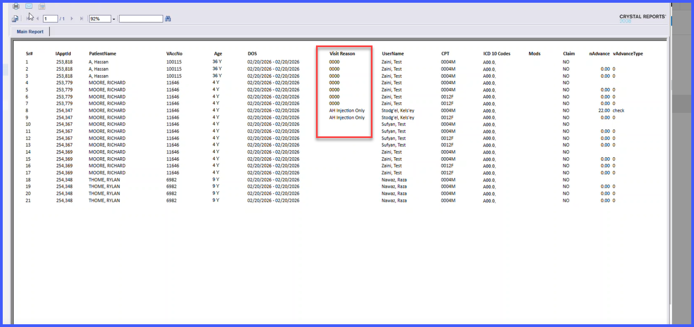Click the Sr# column header
The height and width of the screenshot is (327, 694).
tap(30, 54)
